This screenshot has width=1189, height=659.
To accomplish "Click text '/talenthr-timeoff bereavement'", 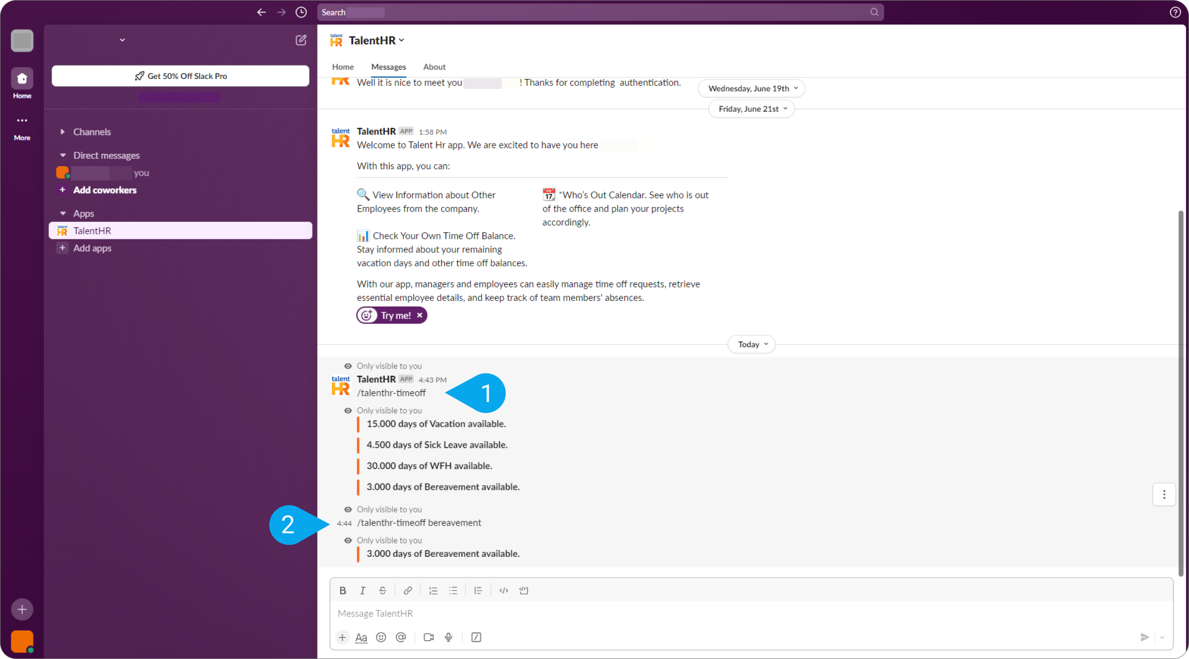I will (x=419, y=523).
